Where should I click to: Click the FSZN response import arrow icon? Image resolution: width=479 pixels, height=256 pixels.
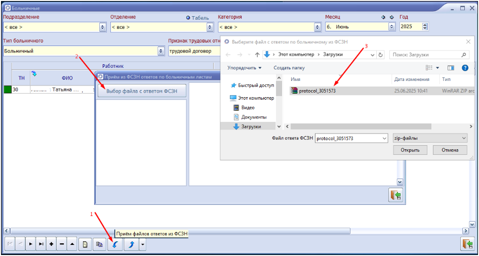114,244
